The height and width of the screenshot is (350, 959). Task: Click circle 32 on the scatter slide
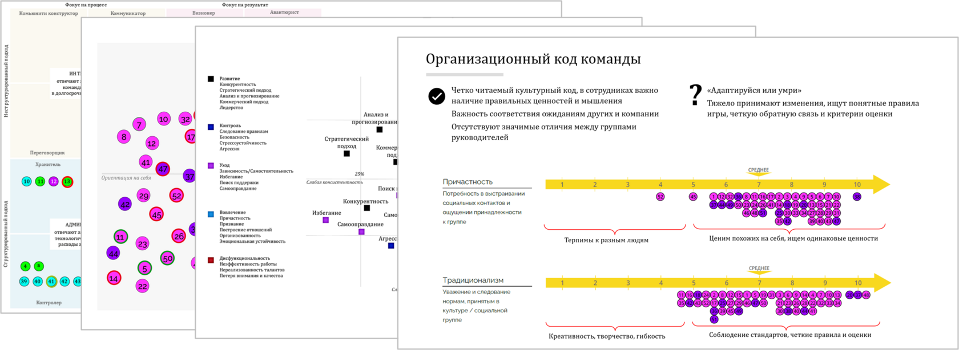pos(185,119)
